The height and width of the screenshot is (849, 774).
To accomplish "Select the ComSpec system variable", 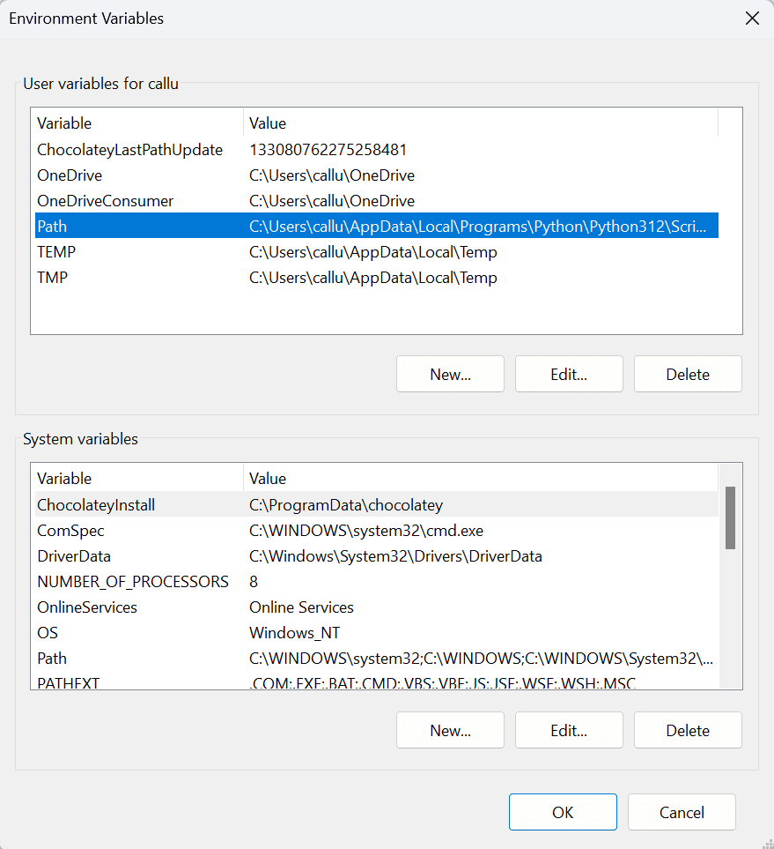I will click(x=70, y=531).
